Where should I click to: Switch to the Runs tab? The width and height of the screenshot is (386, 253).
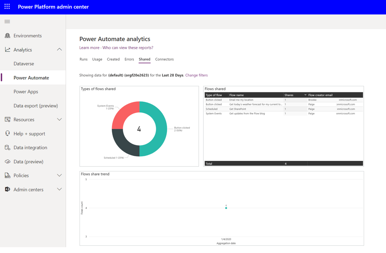point(83,59)
